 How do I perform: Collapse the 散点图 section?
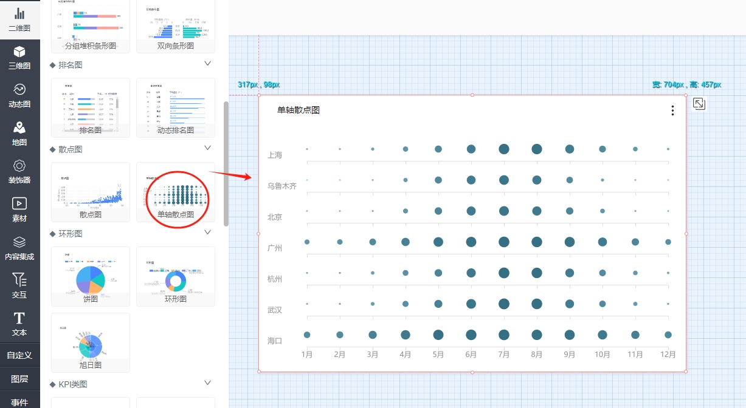[208, 148]
